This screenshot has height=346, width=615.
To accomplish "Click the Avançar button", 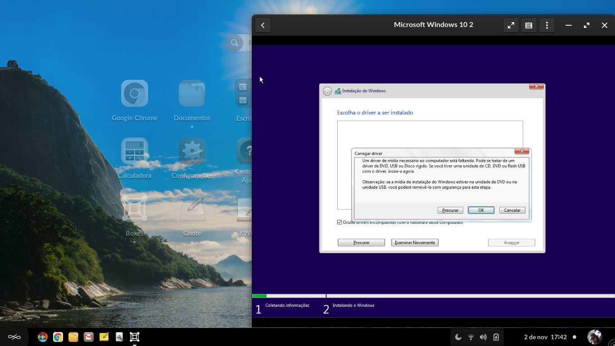I will pos(511,242).
